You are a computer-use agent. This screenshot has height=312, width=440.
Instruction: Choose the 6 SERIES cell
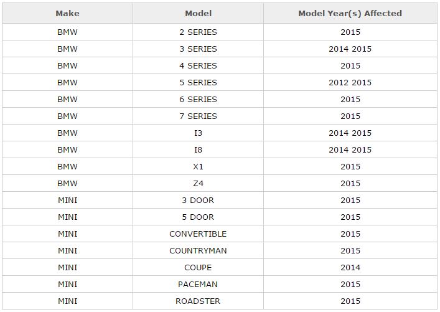198,100
